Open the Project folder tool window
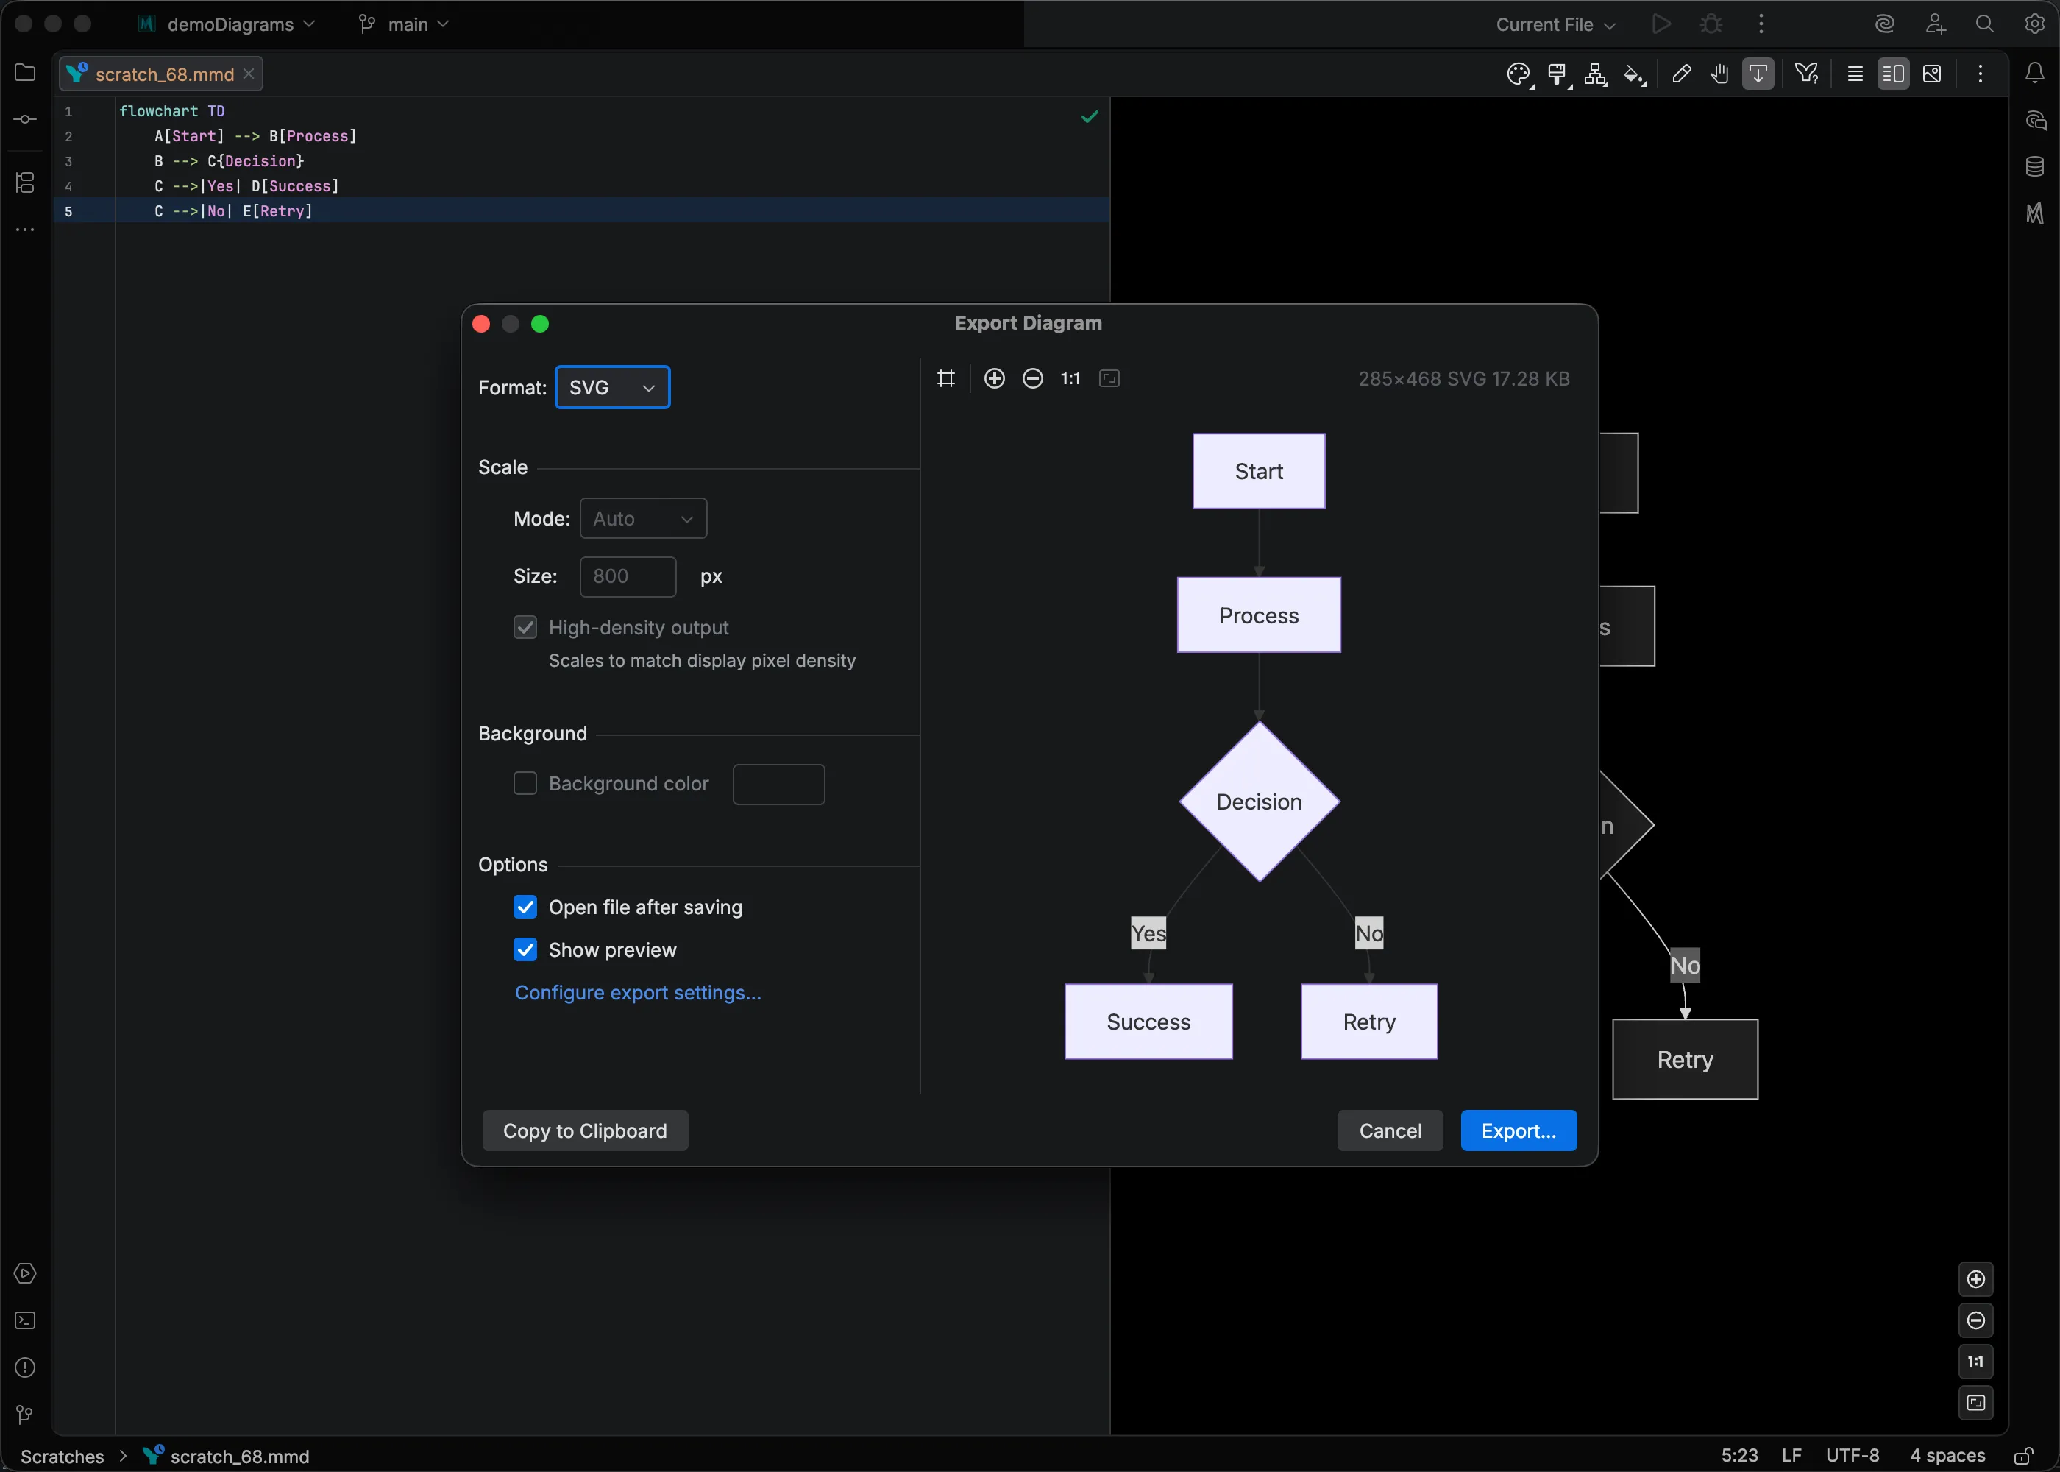2060x1472 pixels. click(25, 73)
